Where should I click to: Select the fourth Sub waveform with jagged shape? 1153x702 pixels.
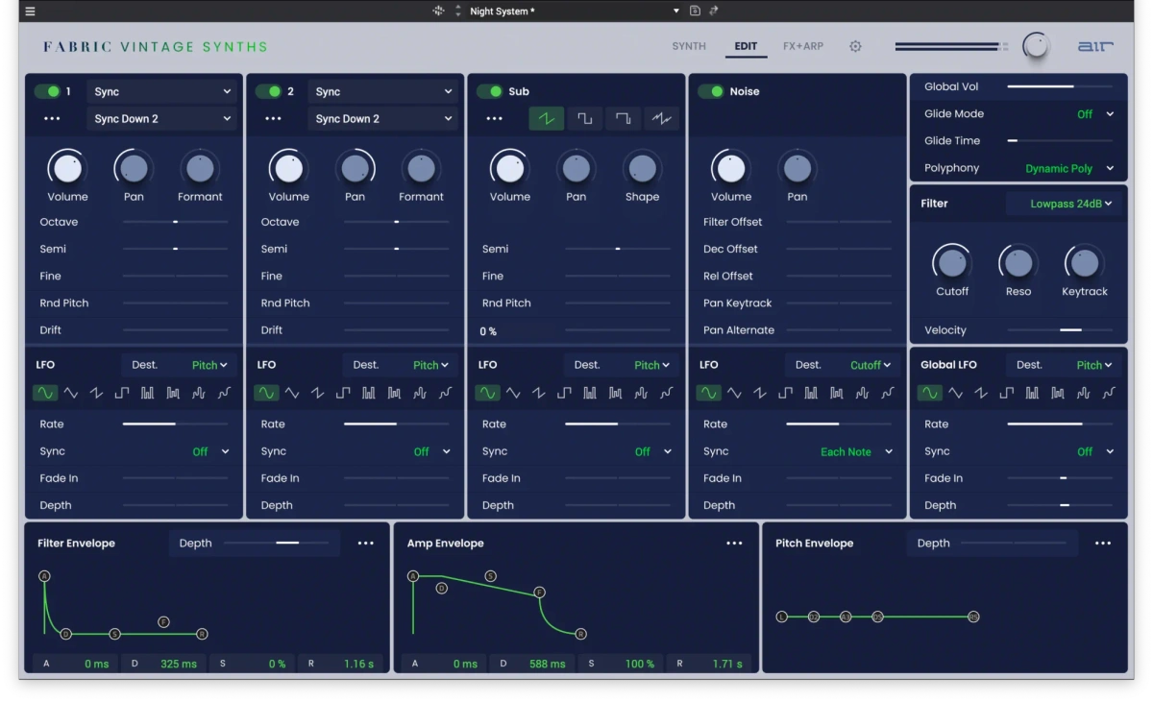[x=661, y=119]
